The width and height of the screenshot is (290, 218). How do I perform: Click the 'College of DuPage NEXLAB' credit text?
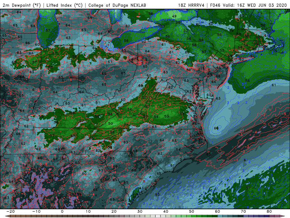(117, 5)
